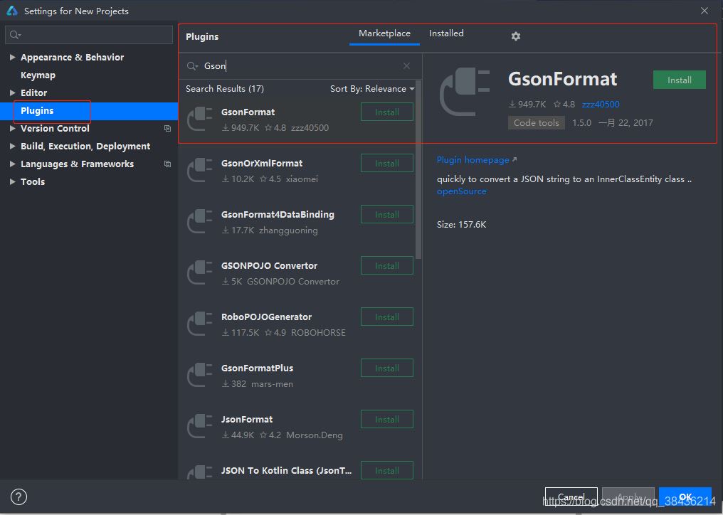Viewport: 723px width, 515px height.
Task: Select JSON To Kotlin Class result title
Action: [x=286, y=470]
